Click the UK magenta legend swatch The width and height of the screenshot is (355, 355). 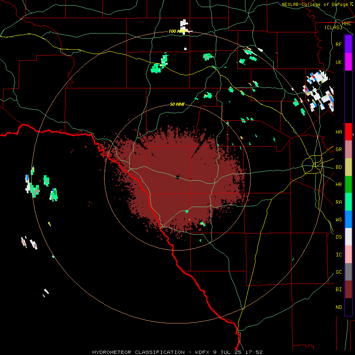(x=348, y=62)
